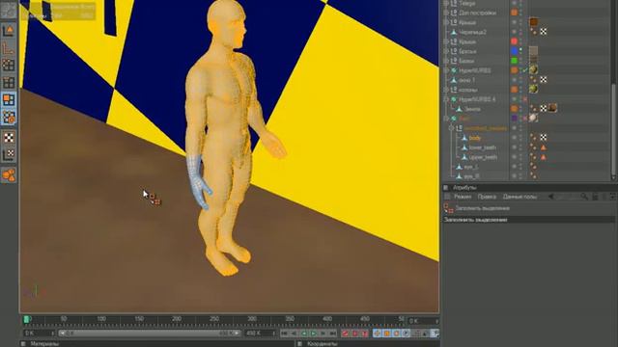Switch to Points mode in left palette
Screen dimensions: 618x347
click(x=9, y=65)
